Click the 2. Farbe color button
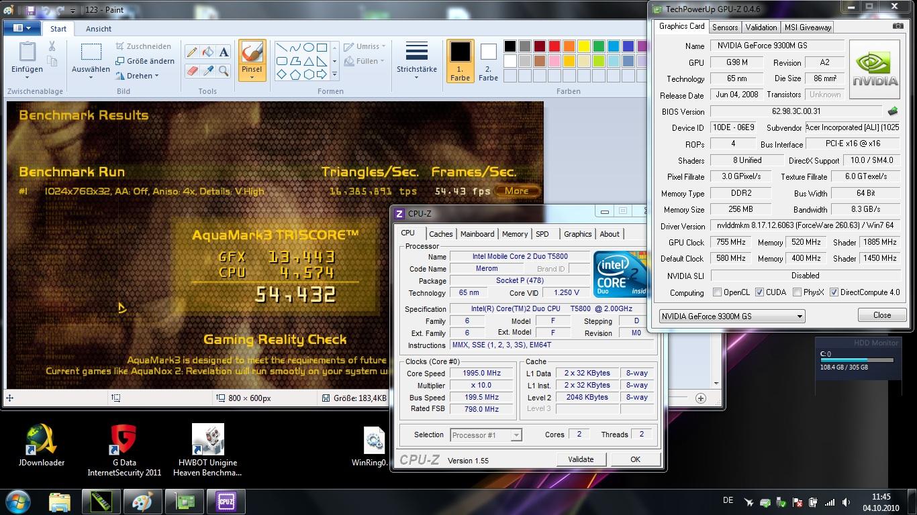This screenshot has width=917, height=515. [488, 61]
